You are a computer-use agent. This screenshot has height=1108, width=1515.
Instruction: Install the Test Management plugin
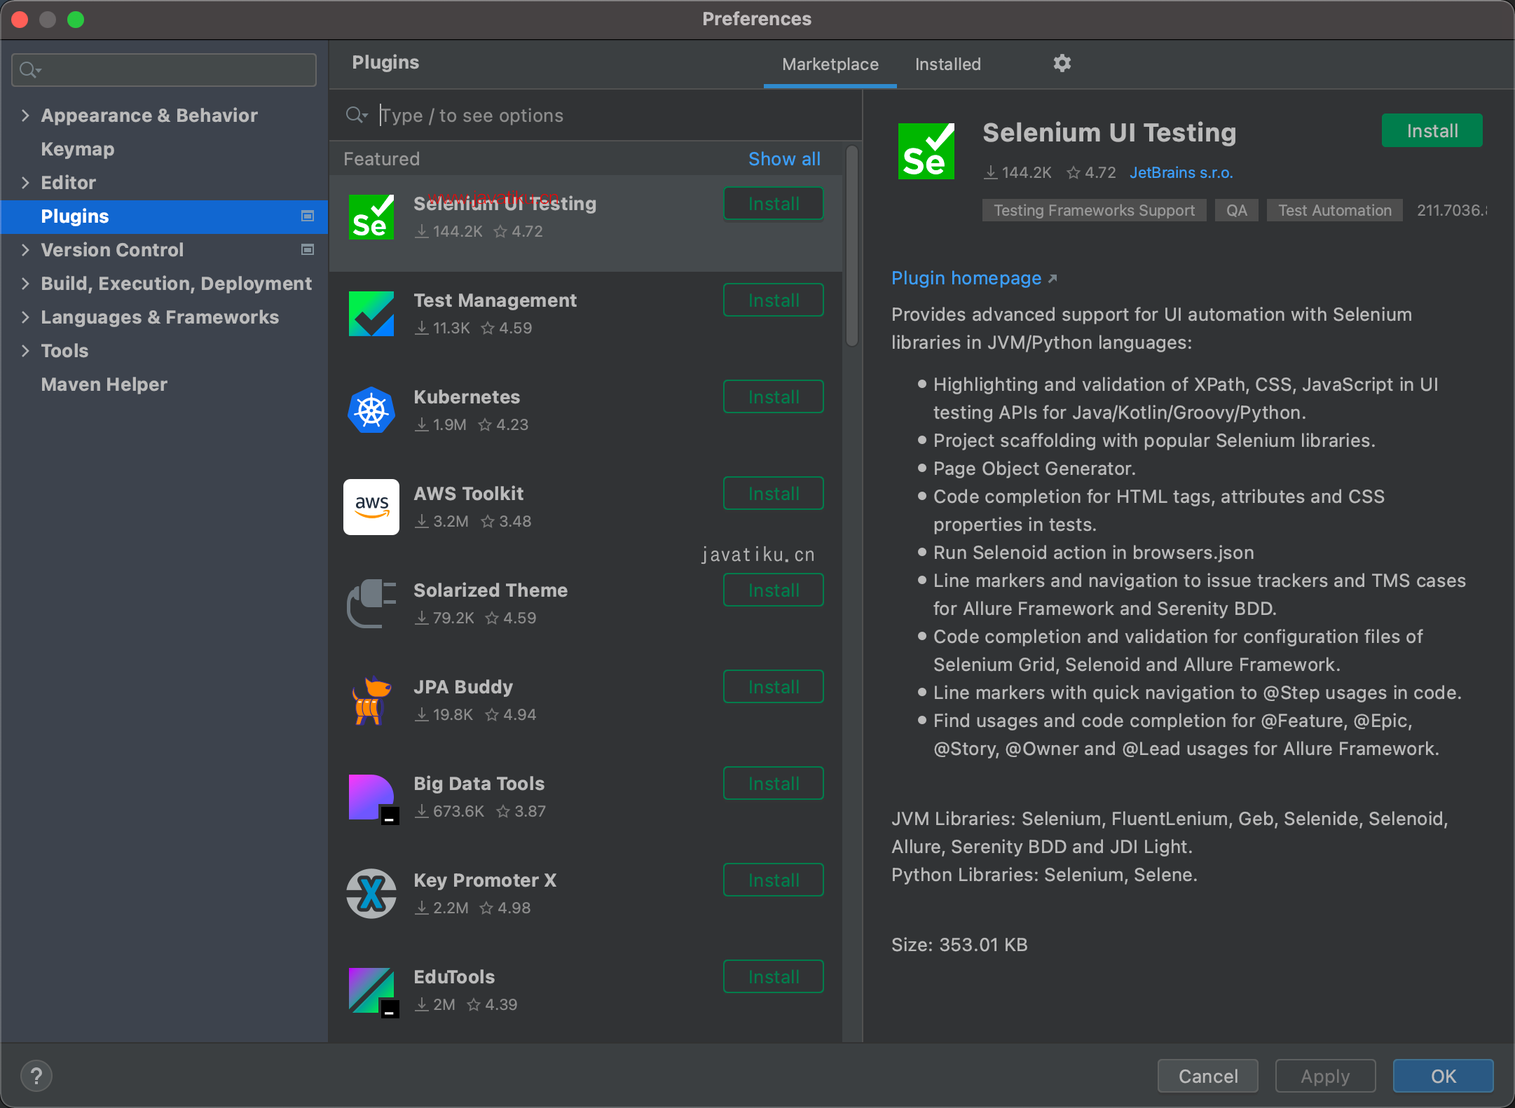click(x=774, y=300)
